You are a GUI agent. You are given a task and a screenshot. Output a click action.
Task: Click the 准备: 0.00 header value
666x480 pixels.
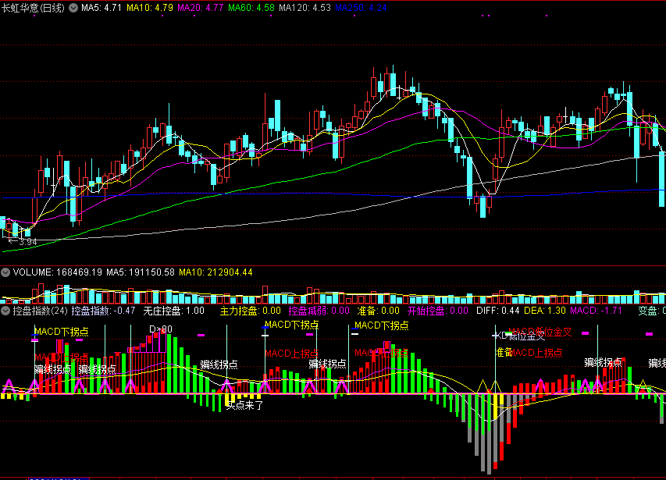(378, 311)
